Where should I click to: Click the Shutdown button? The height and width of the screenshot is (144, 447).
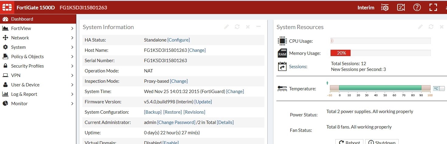pyautogui.click(x=382, y=142)
